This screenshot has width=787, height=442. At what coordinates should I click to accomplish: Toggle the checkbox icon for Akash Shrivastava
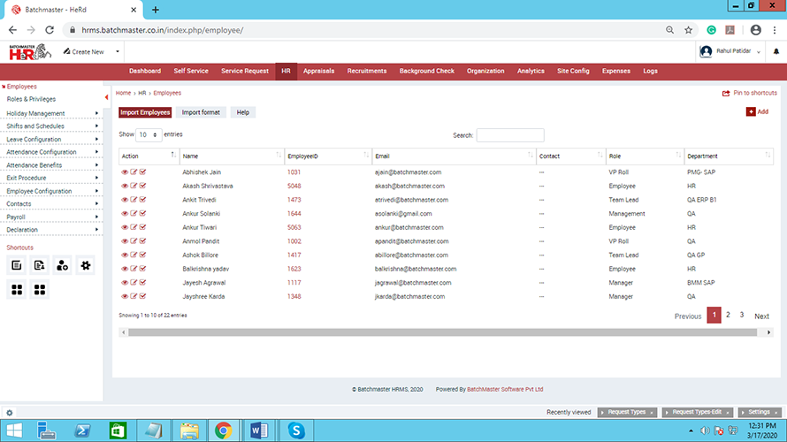tap(142, 187)
